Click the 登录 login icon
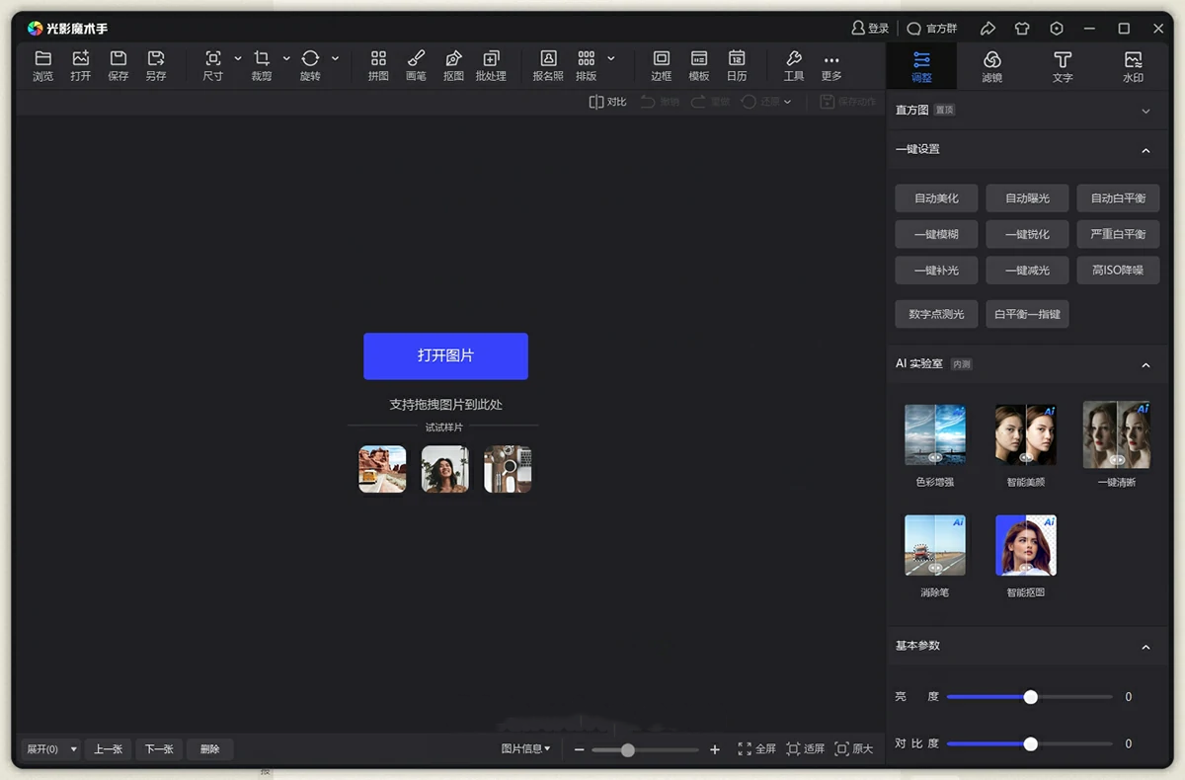 (870, 29)
